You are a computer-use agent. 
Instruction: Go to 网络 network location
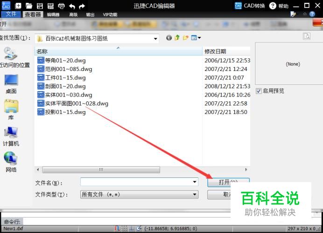tap(11, 162)
